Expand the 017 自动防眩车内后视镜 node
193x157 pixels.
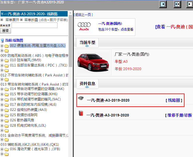(x=2, y=105)
